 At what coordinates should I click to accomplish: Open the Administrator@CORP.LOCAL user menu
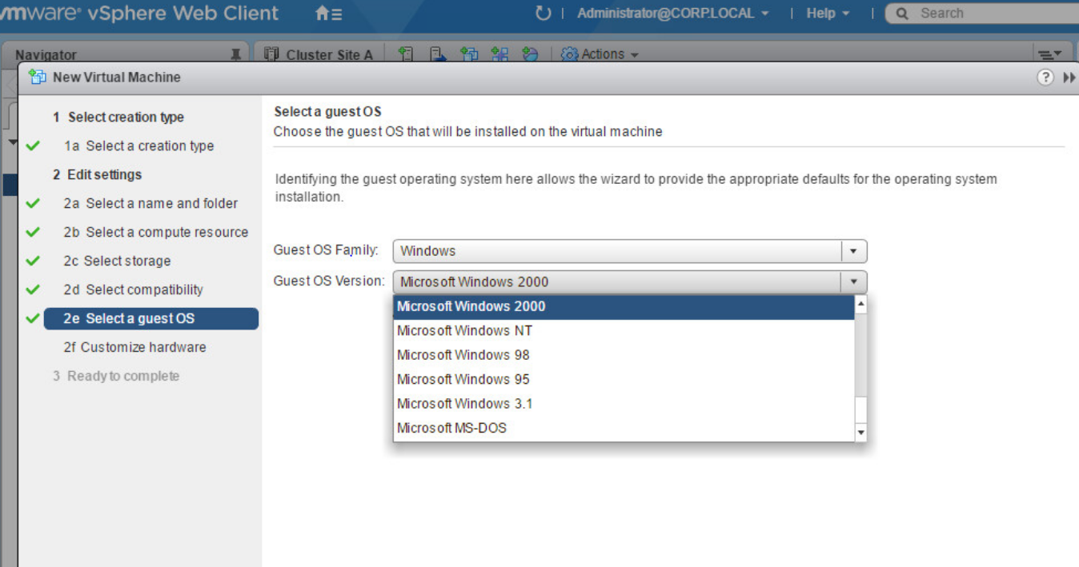coord(672,14)
